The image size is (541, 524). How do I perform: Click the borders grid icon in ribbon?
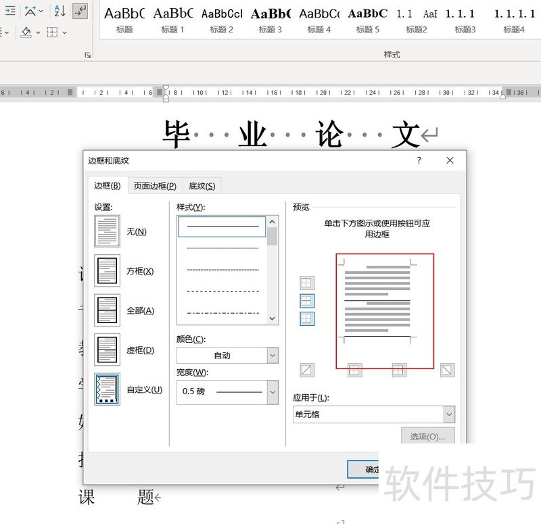click(52, 32)
